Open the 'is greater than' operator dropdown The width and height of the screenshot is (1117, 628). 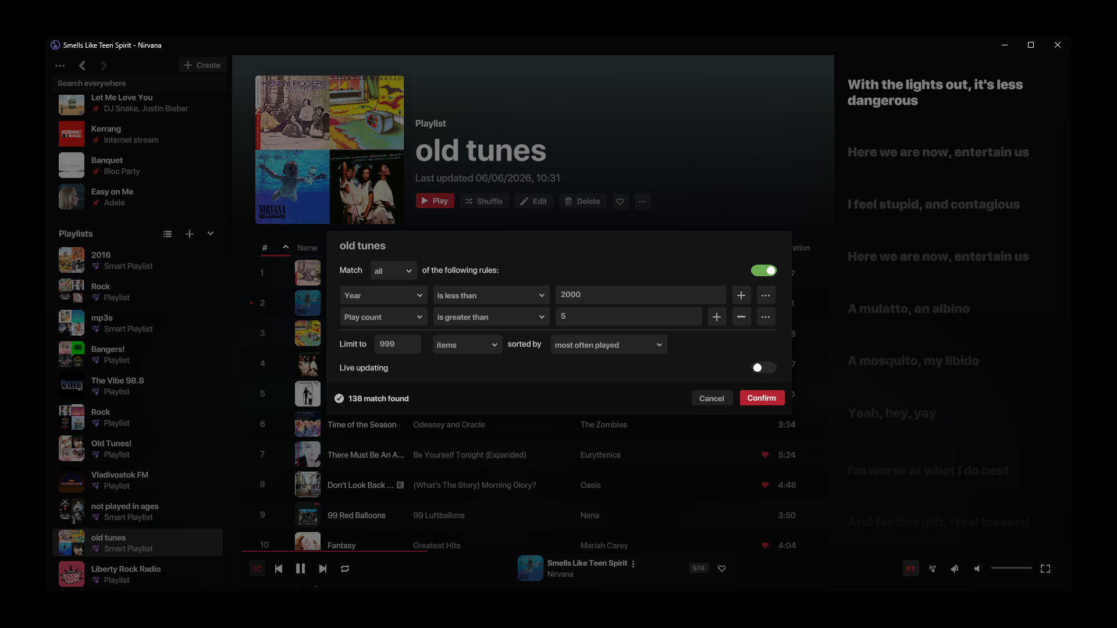coord(491,317)
